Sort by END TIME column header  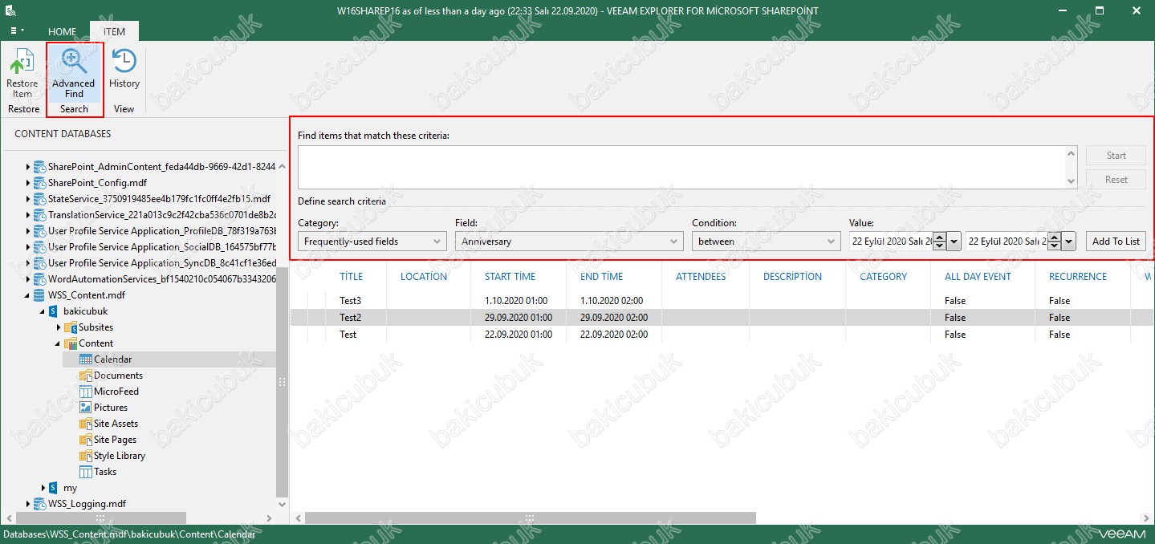click(x=601, y=277)
